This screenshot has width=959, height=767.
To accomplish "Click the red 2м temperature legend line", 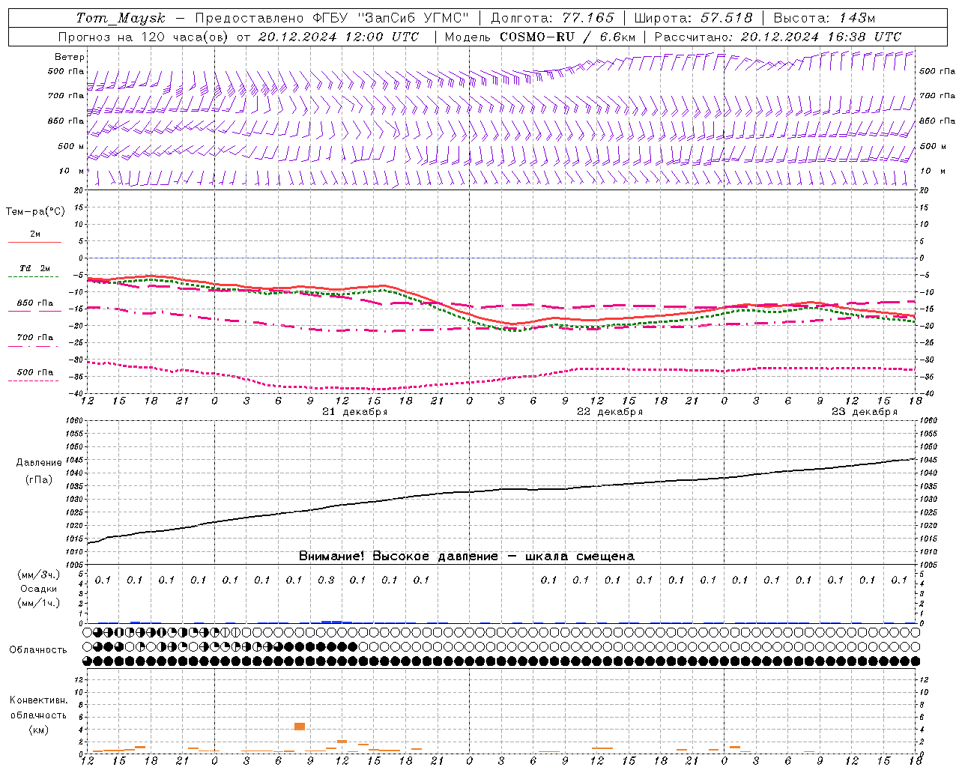I will [x=34, y=242].
